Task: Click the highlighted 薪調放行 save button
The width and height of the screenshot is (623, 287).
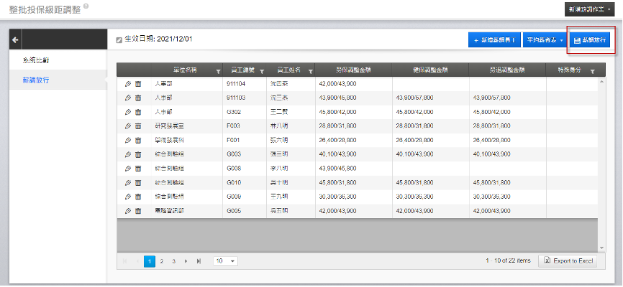Action: tap(590, 40)
